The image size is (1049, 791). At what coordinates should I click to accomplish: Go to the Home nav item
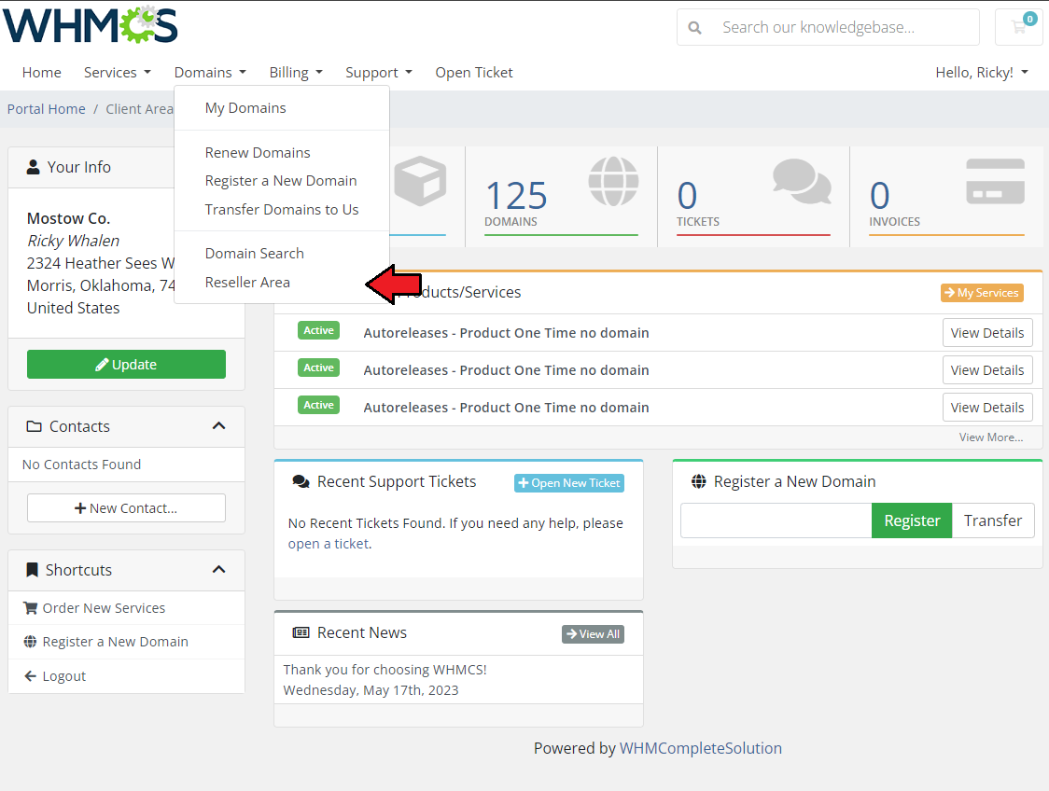click(41, 72)
